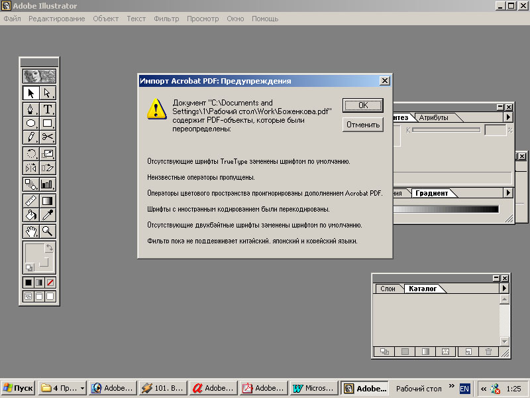Open the Файл menu
530x398 pixels.
(x=12, y=19)
